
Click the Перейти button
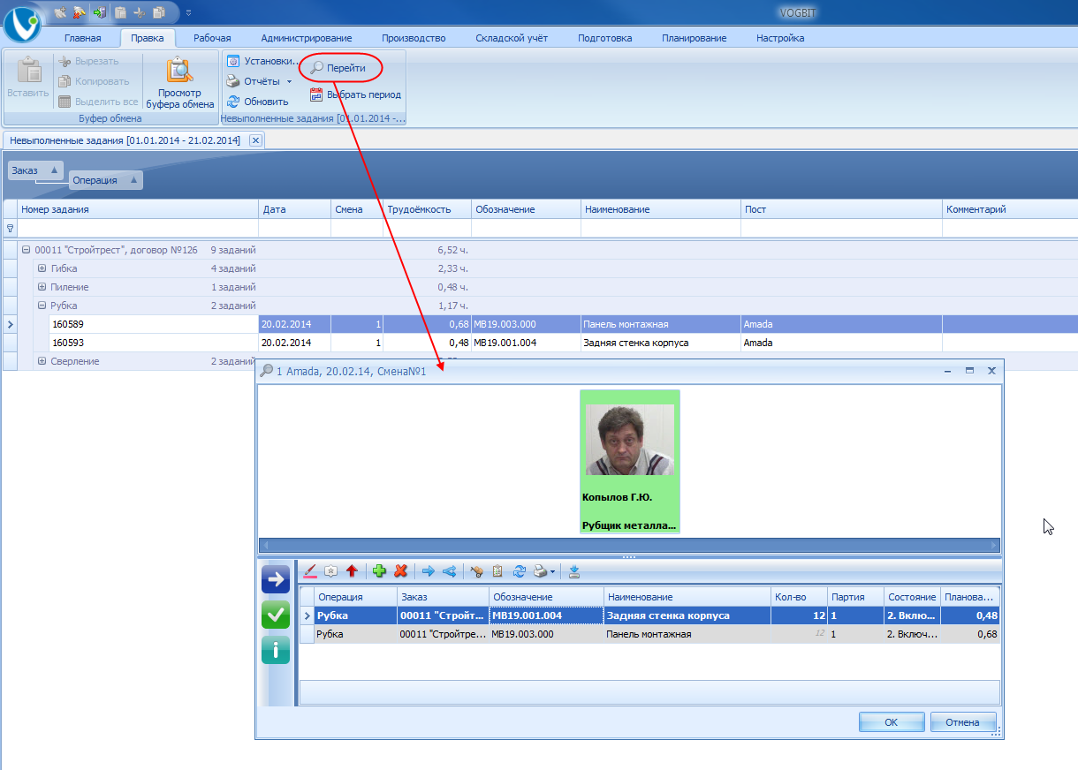[x=338, y=68]
